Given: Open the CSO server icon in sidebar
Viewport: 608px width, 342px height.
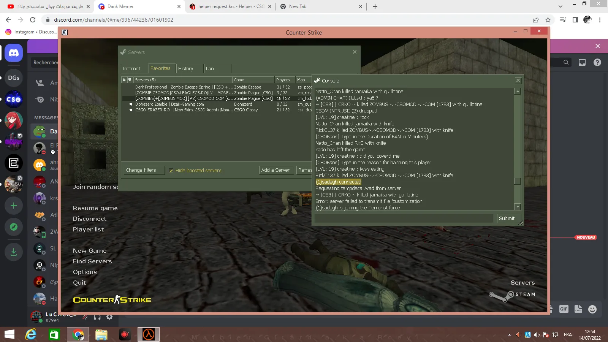Looking at the screenshot, I should pos(14,99).
